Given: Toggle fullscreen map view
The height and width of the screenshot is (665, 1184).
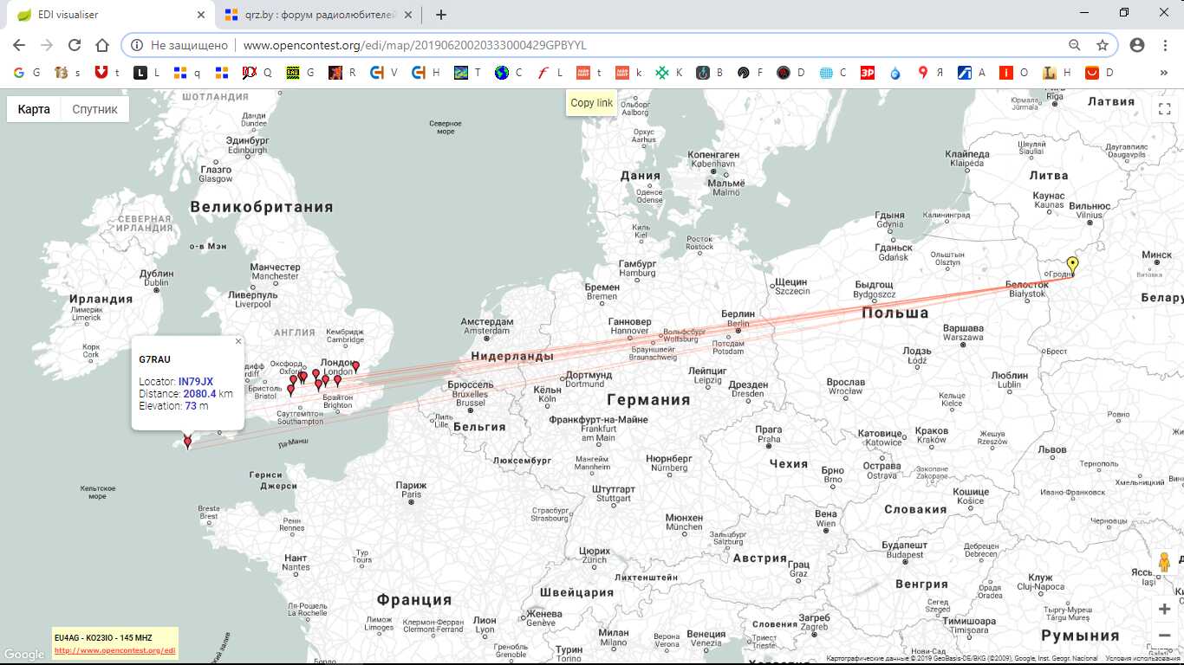Looking at the screenshot, I should pos(1164,109).
